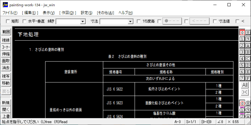
Task: Click the 範囲 tool button
Action: click(6, 32)
